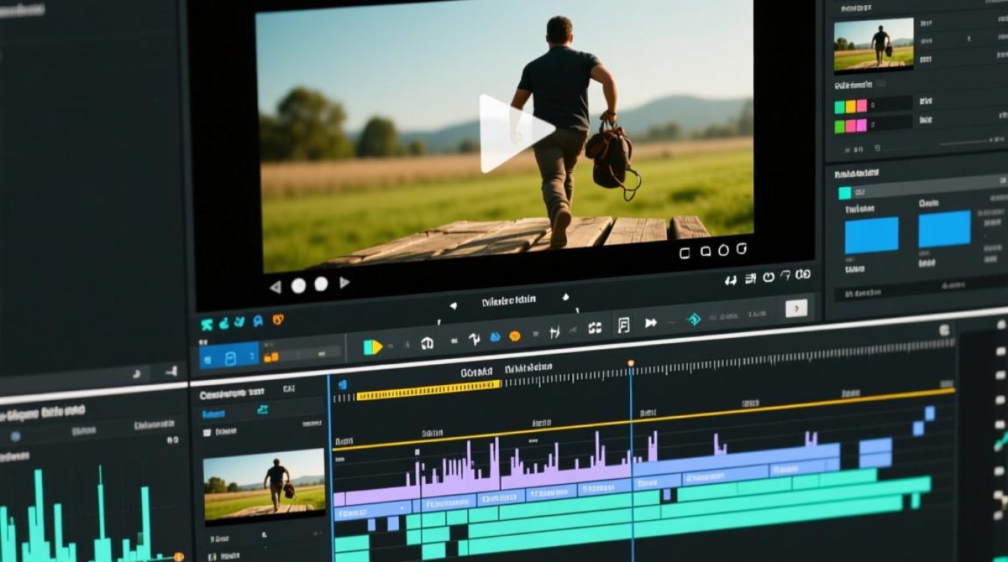Click the orange playhead marker on the timeline ruler
The width and height of the screenshot is (1008, 562).
coord(631,363)
